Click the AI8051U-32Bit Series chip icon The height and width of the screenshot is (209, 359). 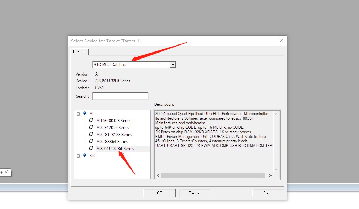click(92, 148)
